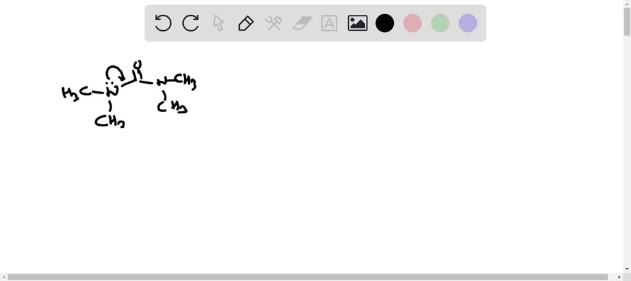Select the text box tool
631x281 pixels.
click(329, 23)
